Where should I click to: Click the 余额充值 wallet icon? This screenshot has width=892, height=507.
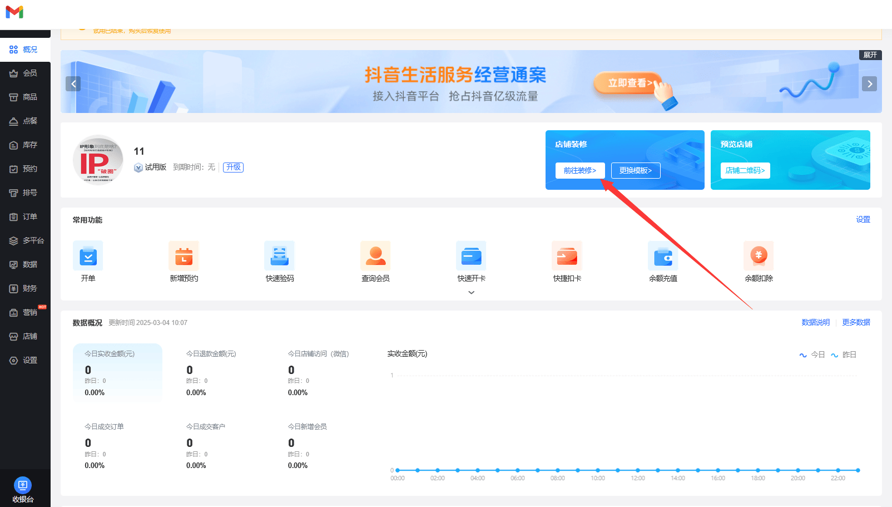point(663,256)
